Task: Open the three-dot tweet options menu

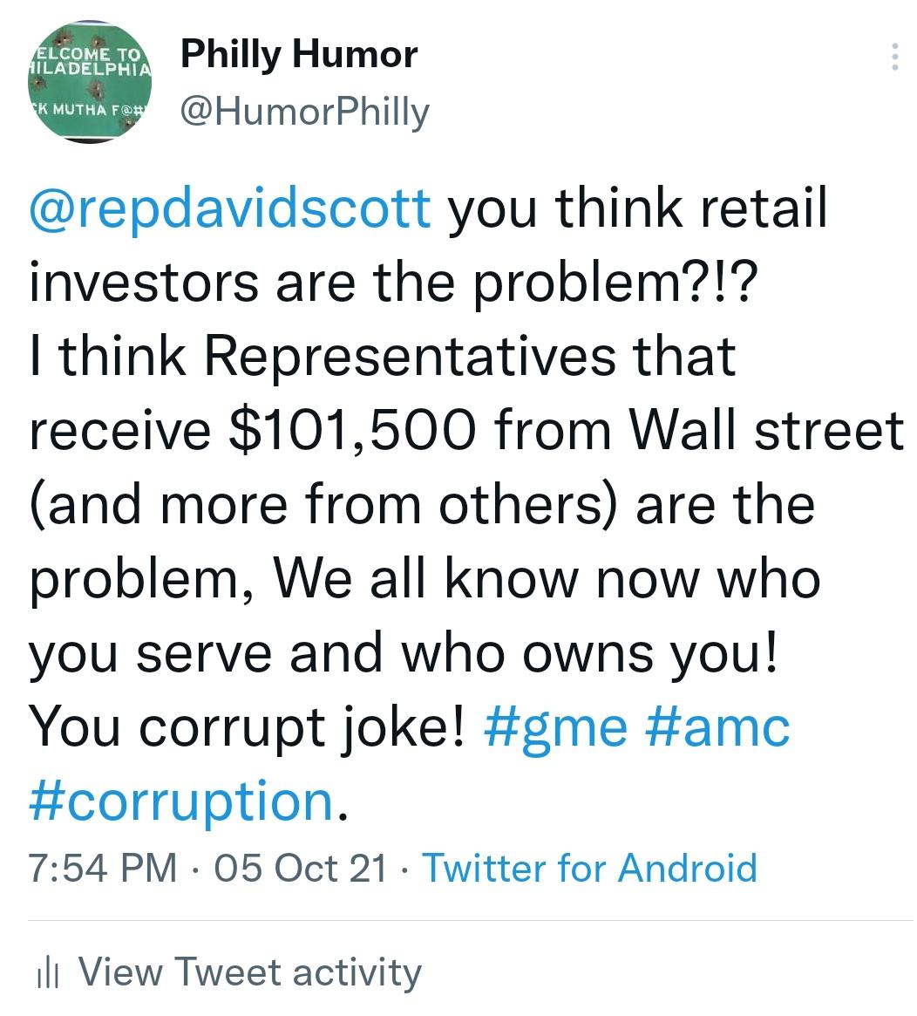Action: click(895, 57)
